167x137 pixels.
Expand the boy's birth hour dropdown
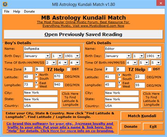coord(54,63)
